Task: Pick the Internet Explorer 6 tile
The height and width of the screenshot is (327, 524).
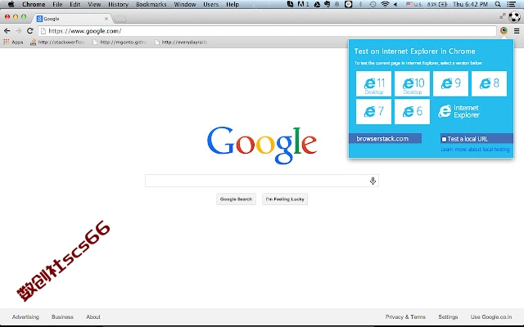Action: tap(412, 112)
